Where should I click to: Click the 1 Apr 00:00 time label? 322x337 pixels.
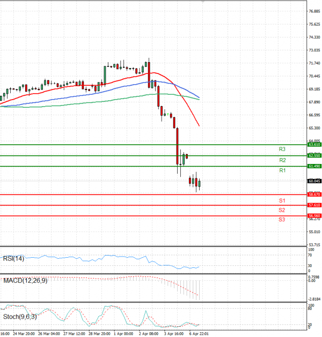pos(123,334)
